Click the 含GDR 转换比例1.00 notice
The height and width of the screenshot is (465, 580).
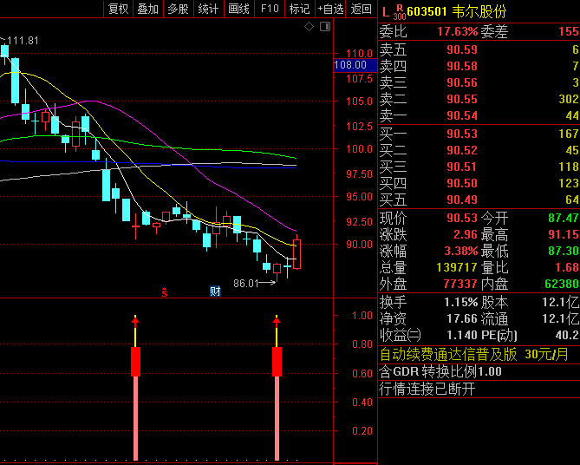440,371
